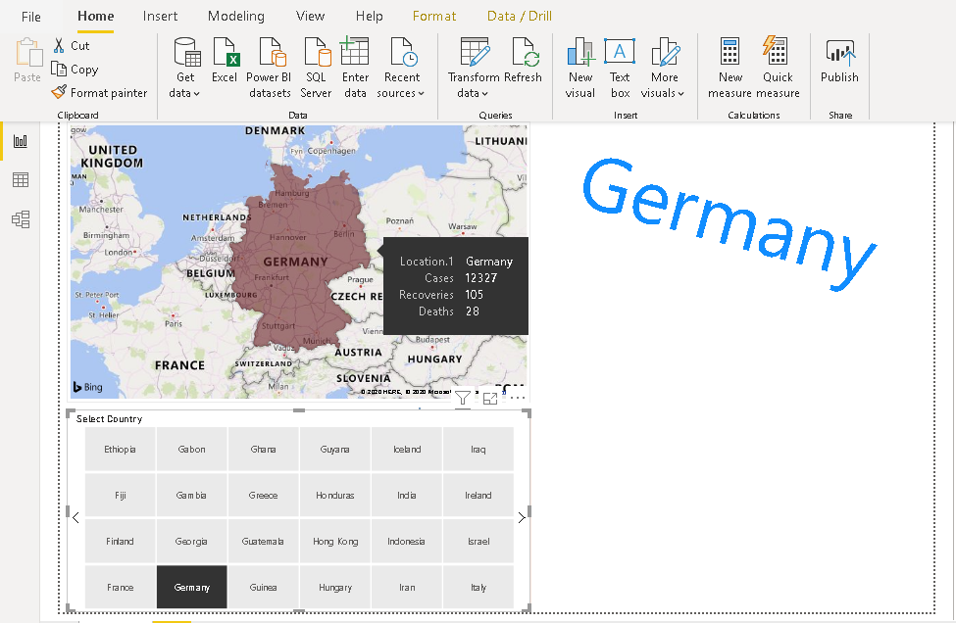The image size is (956, 623).
Task: Select the Format painter brush
Action: click(59, 92)
